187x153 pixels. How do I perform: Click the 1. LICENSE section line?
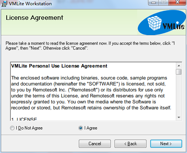coord(24,119)
